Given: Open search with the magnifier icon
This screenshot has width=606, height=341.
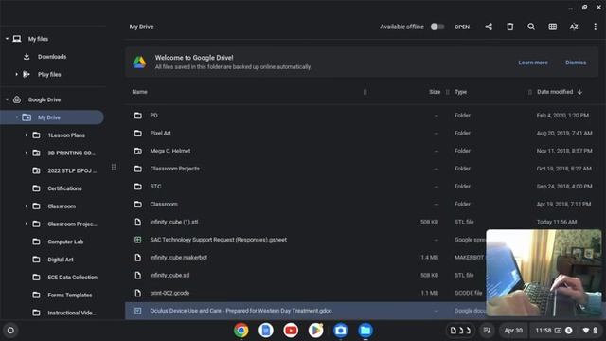Looking at the screenshot, I should coord(531,27).
